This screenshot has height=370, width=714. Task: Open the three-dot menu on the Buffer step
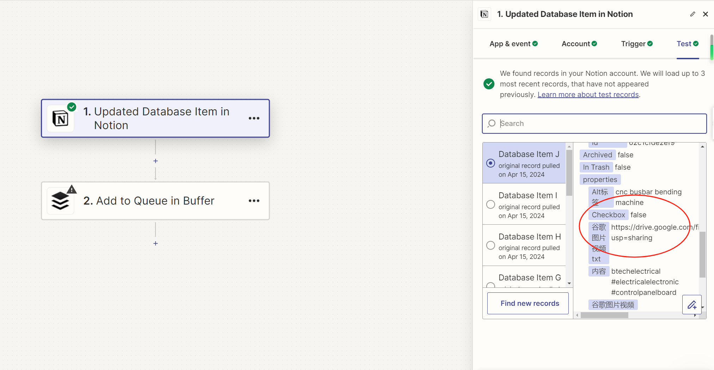coord(254,201)
